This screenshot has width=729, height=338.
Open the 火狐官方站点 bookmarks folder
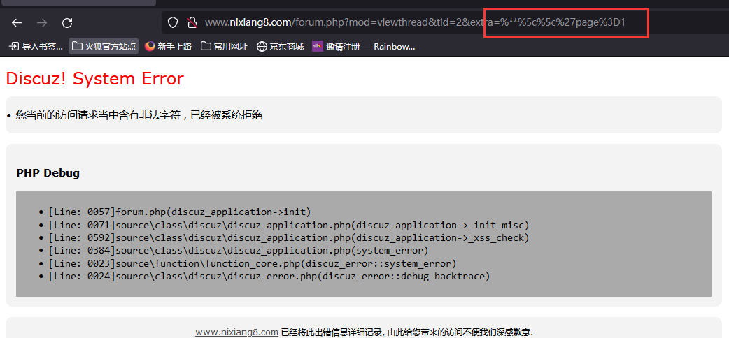point(104,46)
